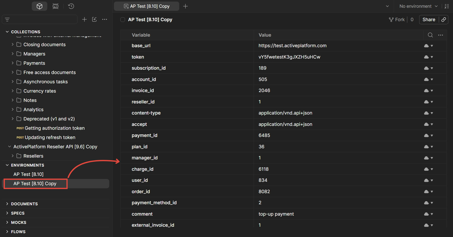Click the import icon beside the sidebar plus
The width and height of the screenshot is (453, 237).
95,19
